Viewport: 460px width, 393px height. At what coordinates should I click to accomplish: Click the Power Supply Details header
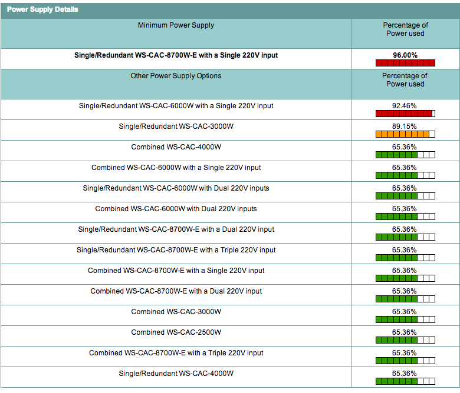[x=42, y=10]
